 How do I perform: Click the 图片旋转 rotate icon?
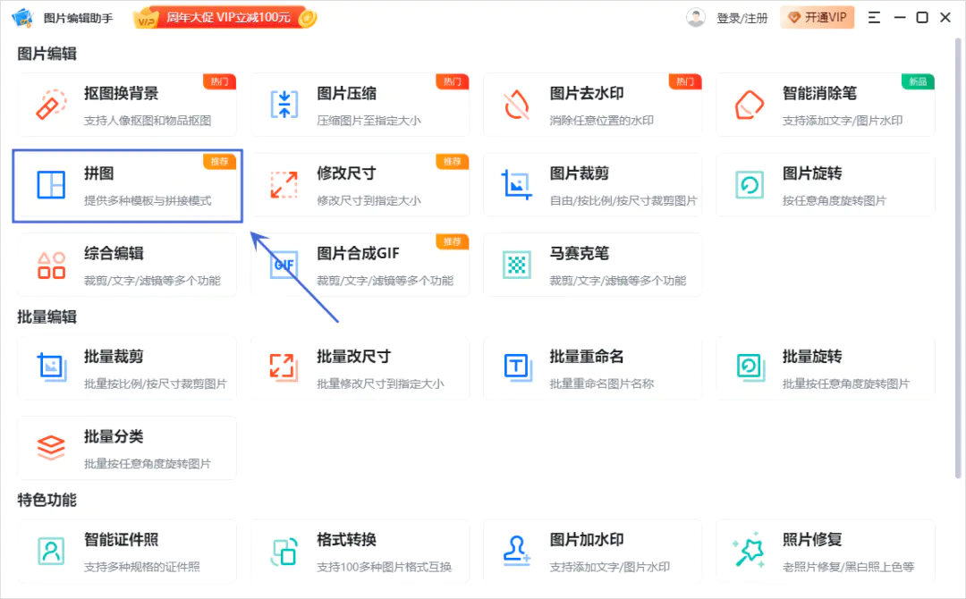(749, 185)
